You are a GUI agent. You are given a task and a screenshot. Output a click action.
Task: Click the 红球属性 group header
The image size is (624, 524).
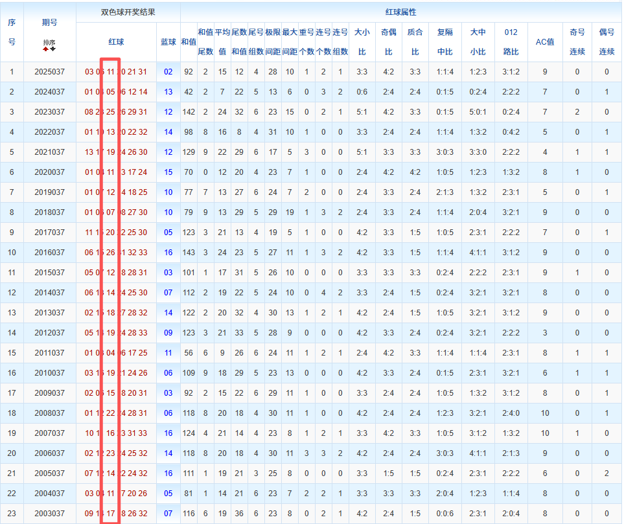(x=400, y=12)
